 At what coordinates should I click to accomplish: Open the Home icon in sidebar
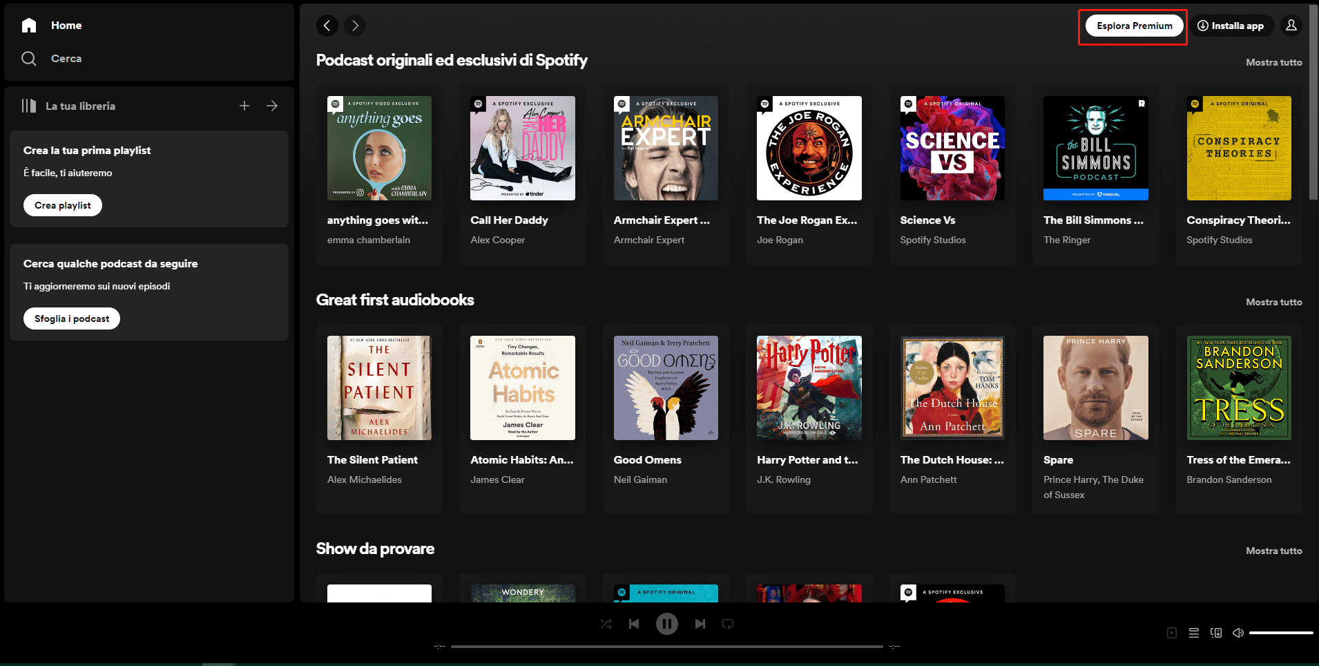[29, 26]
